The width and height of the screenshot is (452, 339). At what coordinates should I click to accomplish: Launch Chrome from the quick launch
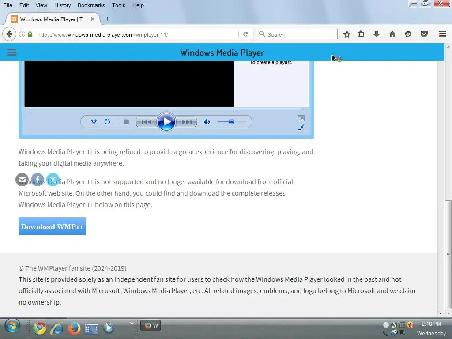click(40, 328)
